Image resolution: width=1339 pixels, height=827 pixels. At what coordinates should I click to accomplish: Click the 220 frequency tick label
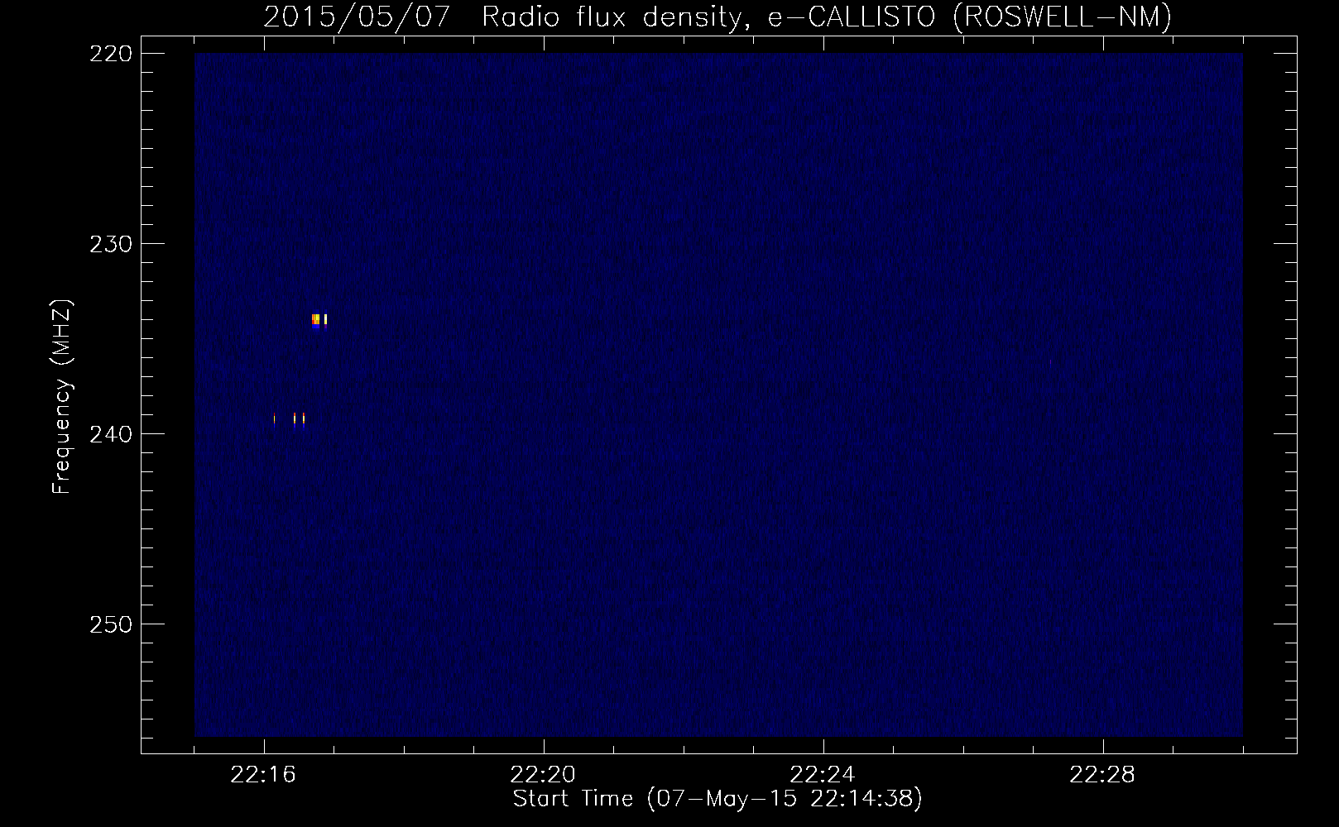(109, 53)
